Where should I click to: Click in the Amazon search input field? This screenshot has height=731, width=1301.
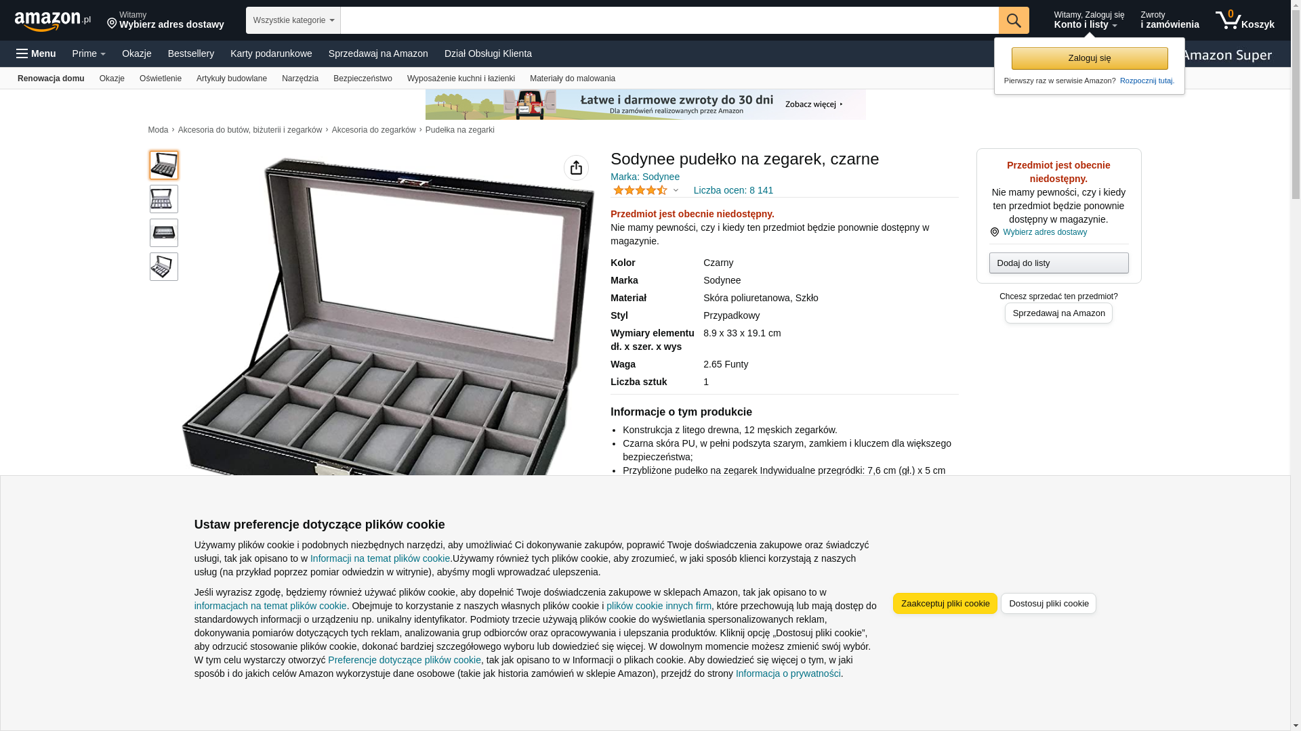[x=669, y=20]
